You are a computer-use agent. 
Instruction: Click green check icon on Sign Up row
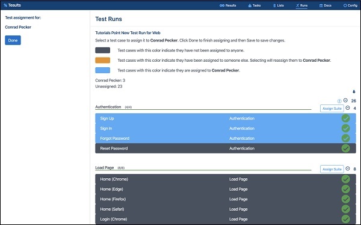pyautogui.click(x=345, y=118)
